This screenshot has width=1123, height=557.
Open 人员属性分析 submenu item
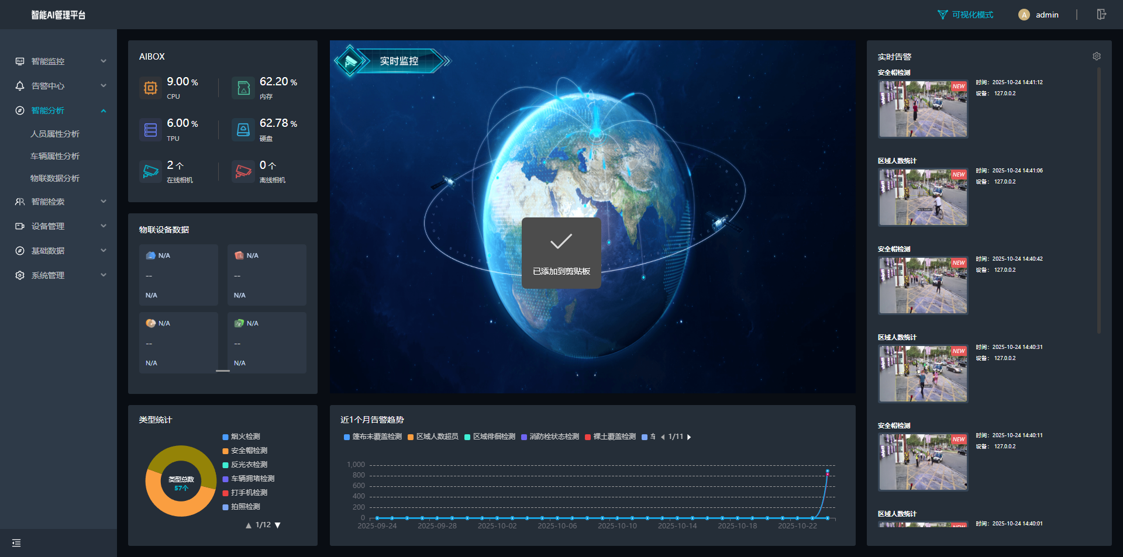[55, 134]
